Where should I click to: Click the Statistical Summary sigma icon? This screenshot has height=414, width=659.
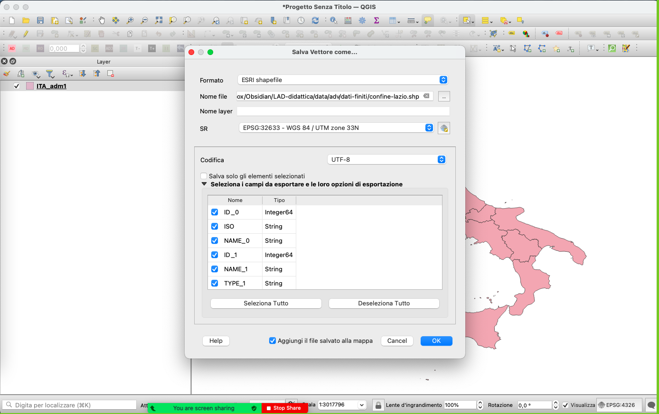(x=377, y=20)
